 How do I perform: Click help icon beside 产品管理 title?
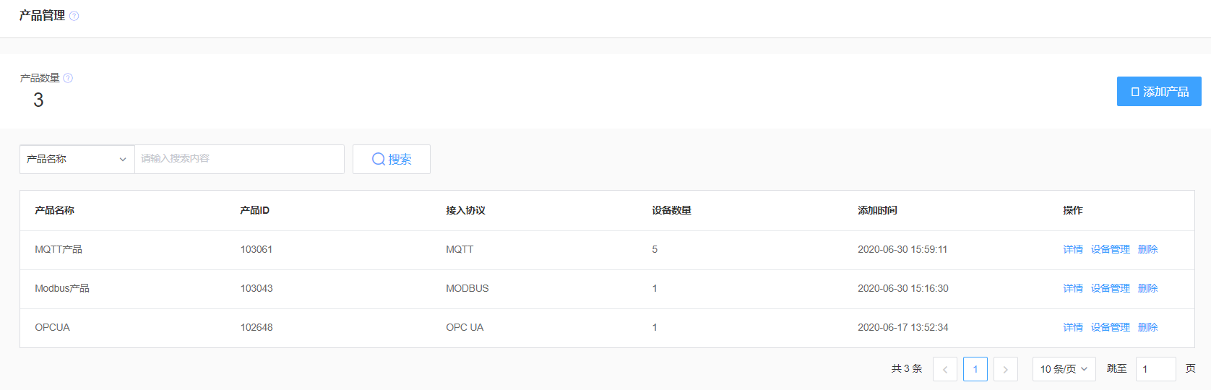pos(74,16)
